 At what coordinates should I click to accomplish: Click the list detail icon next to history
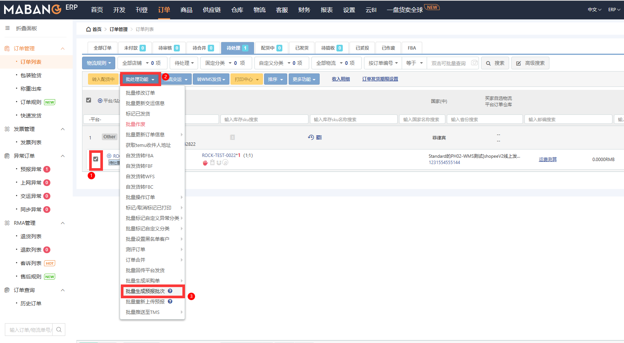[319, 137]
